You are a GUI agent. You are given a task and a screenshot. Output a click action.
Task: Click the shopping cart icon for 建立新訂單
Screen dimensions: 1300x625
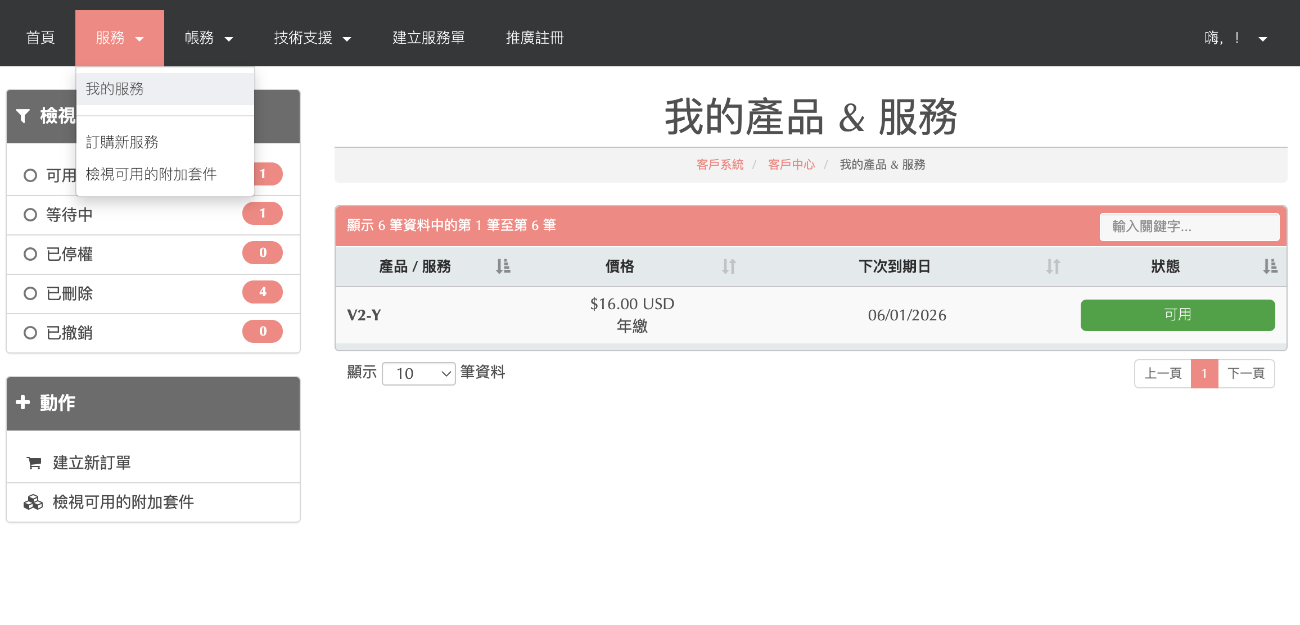point(34,463)
